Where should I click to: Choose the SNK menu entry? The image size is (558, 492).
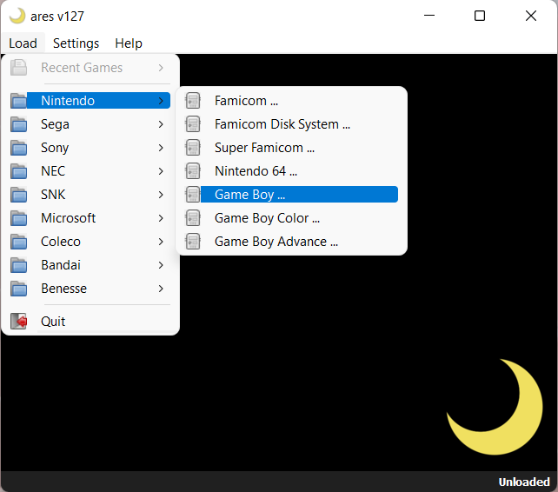click(90, 195)
